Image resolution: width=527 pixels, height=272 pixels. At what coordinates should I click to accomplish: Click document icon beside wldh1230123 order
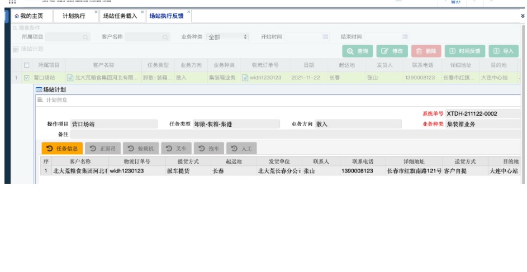click(245, 78)
